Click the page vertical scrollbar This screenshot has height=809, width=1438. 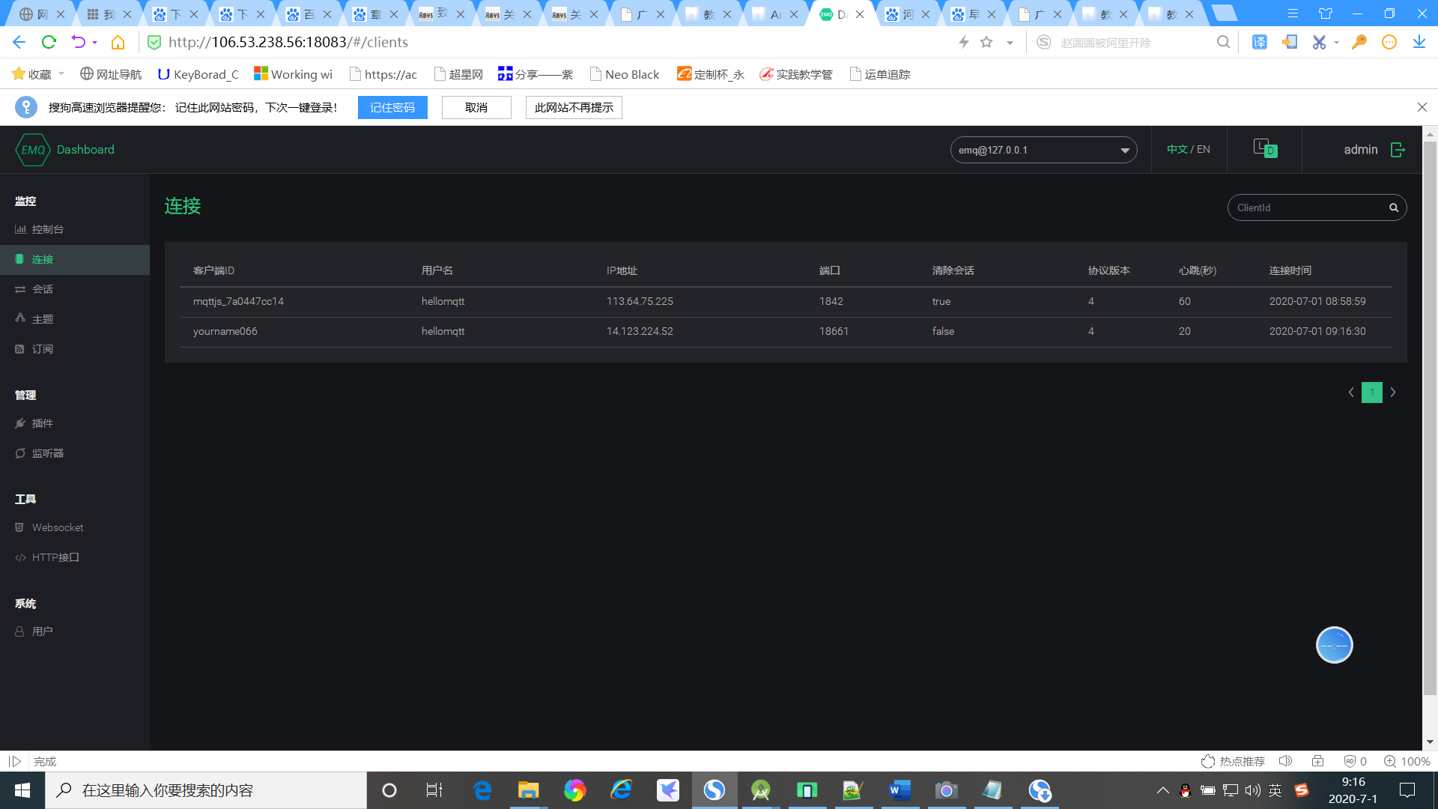coord(1430,419)
